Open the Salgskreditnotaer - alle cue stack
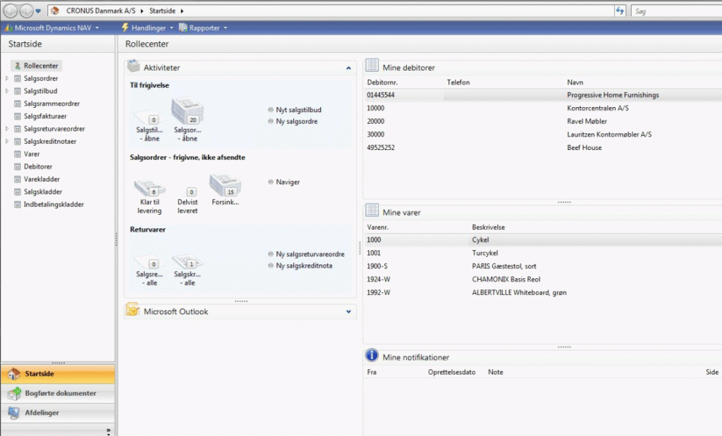This screenshot has width=722, height=436. tap(188, 271)
